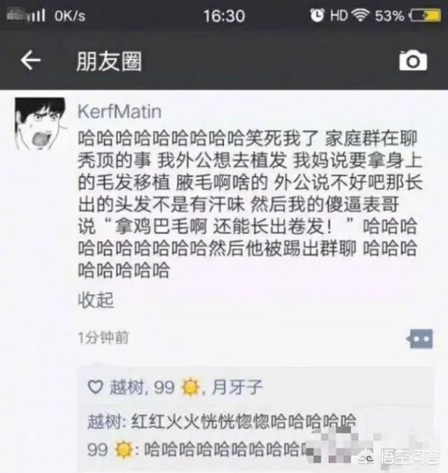Tap the 16:30 clock in status bar
This screenshot has height=473, width=448.
pos(224,15)
